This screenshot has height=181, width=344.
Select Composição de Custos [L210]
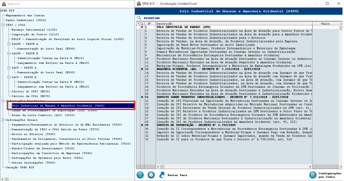coord(35,34)
